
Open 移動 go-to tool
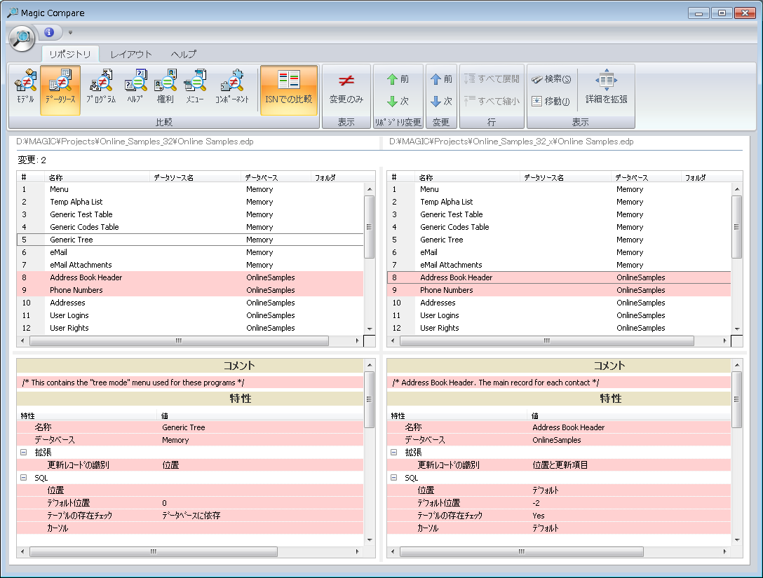pyautogui.click(x=551, y=101)
